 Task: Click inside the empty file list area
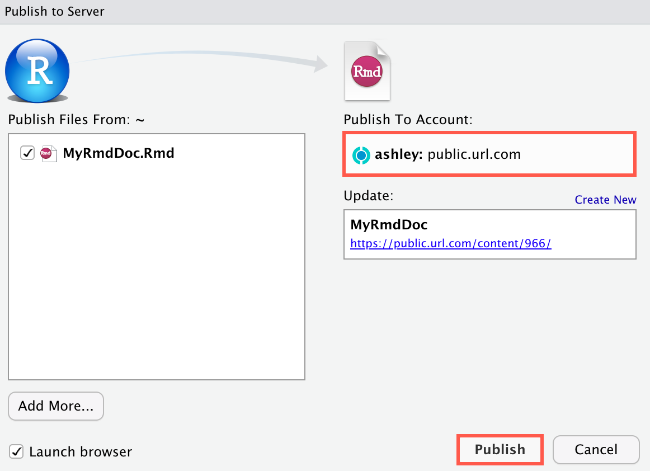(157, 280)
